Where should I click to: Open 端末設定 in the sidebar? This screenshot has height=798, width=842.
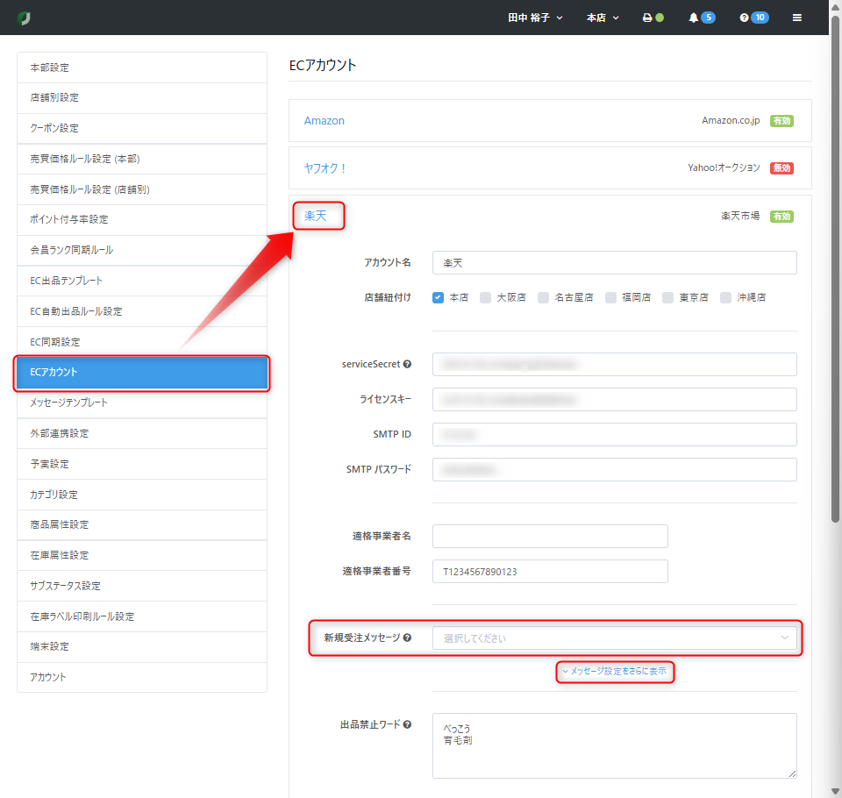pyautogui.click(x=142, y=646)
